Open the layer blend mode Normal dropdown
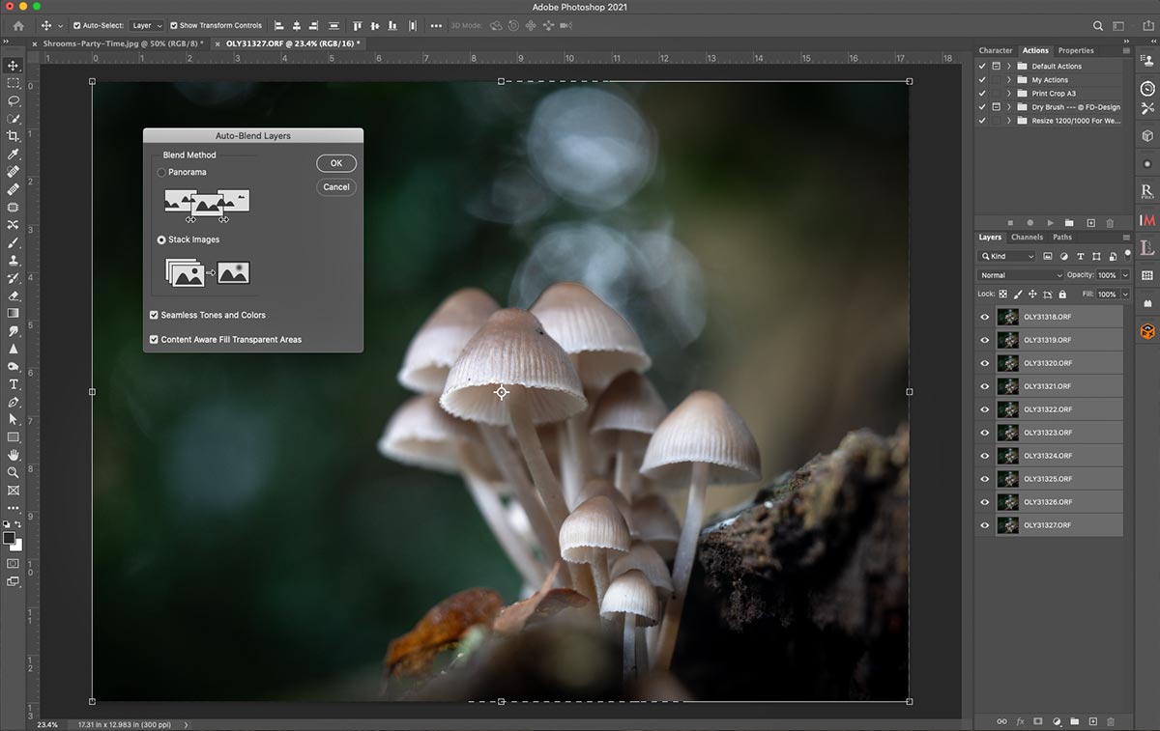 pyautogui.click(x=1019, y=275)
